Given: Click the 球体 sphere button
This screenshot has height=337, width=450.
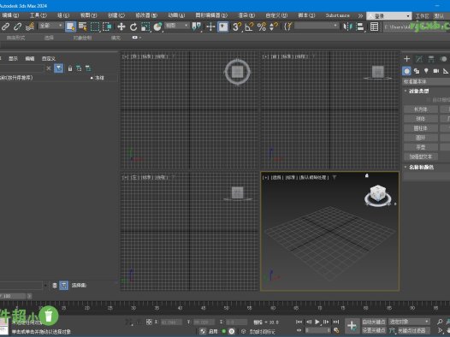Looking at the screenshot, I should [421, 119].
